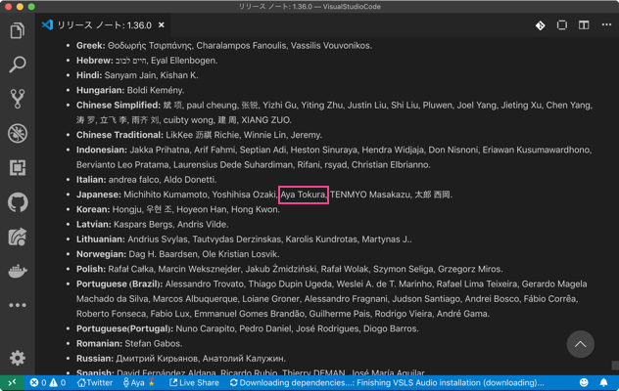Image resolution: width=619 pixels, height=391 pixels.
Task: Click the Aya user status item
Action: tap(138, 382)
